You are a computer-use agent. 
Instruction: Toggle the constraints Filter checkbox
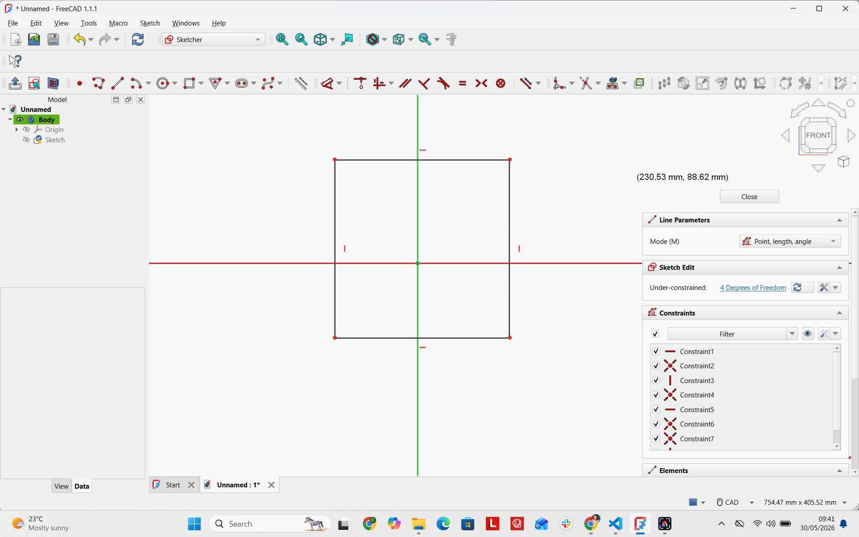655,334
